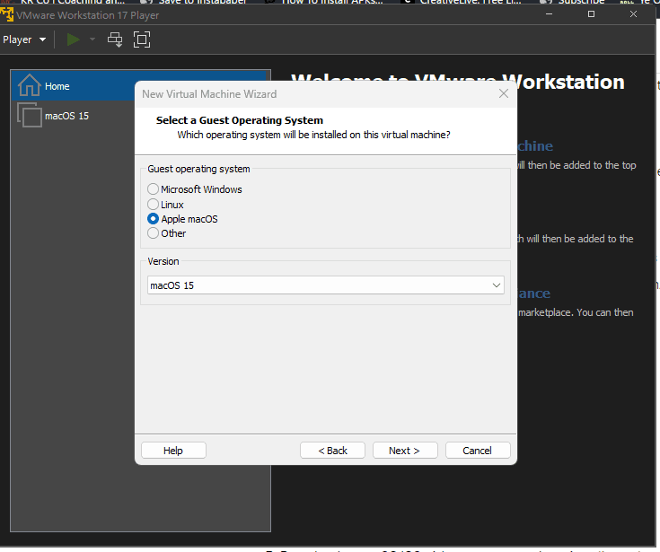Close the New Virtual Machine Wizard dialog
The image size is (660, 552).
point(504,93)
